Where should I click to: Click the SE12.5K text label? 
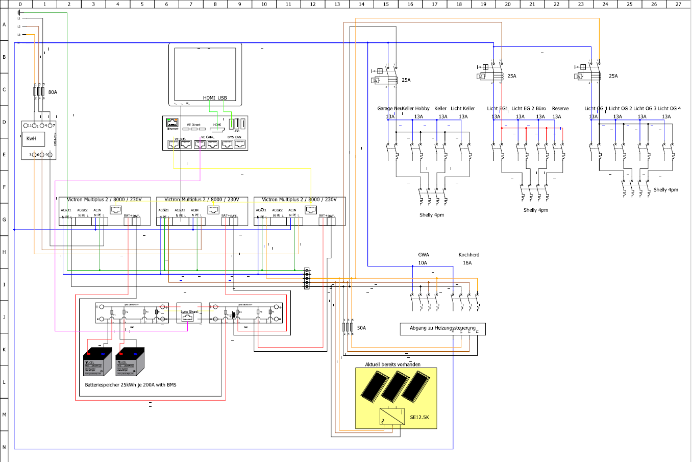tap(419, 417)
